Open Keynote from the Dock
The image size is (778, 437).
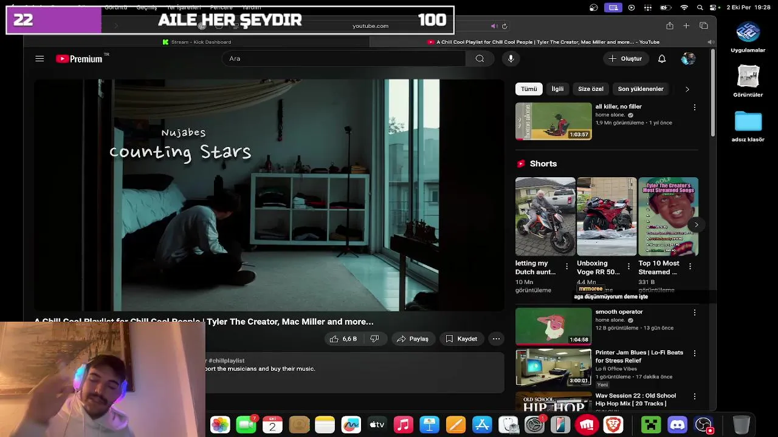coord(429,424)
